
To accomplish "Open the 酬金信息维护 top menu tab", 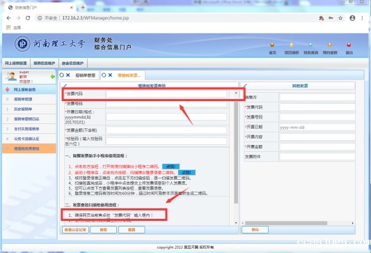I will (x=73, y=63).
